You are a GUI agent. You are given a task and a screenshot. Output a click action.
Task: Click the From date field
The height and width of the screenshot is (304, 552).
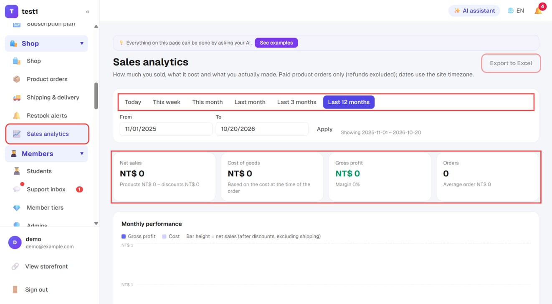pyautogui.click(x=166, y=129)
